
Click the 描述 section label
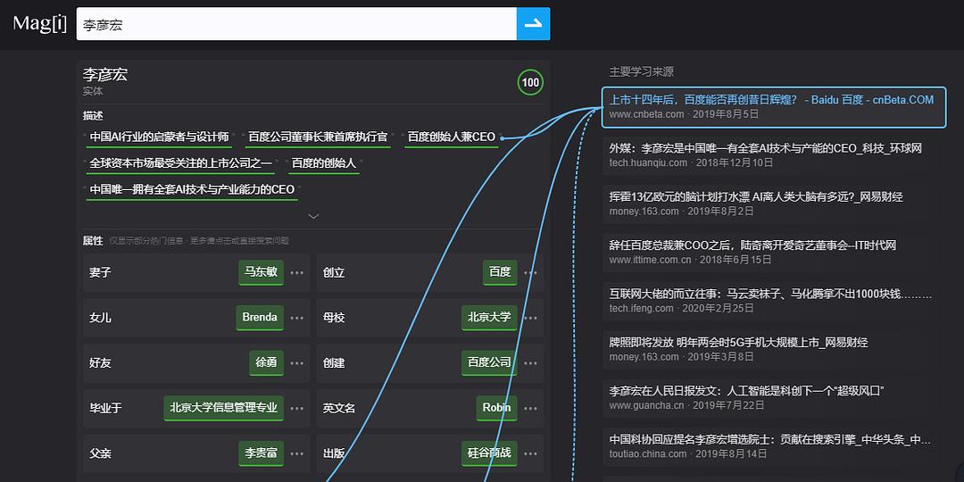(x=93, y=115)
